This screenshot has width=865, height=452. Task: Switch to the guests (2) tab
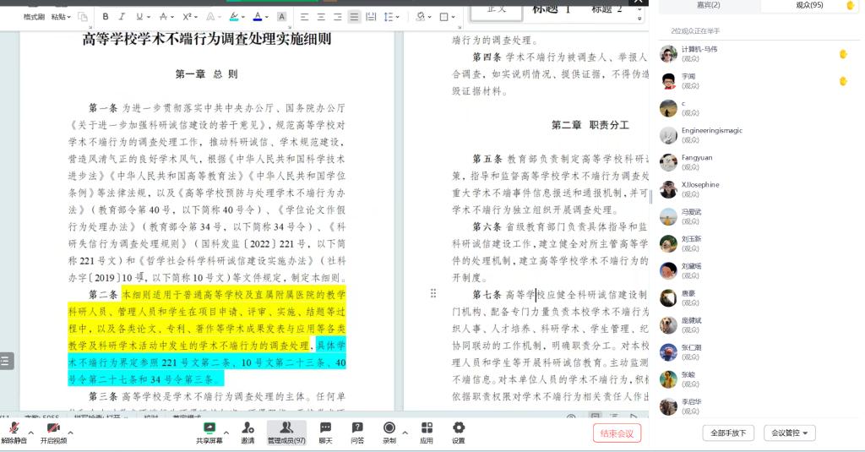click(709, 5)
